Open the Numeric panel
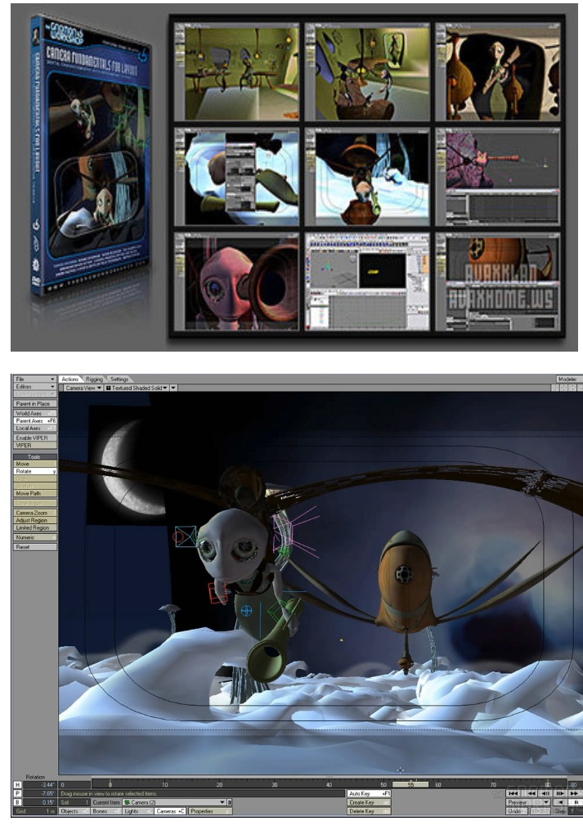 pos(35,537)
